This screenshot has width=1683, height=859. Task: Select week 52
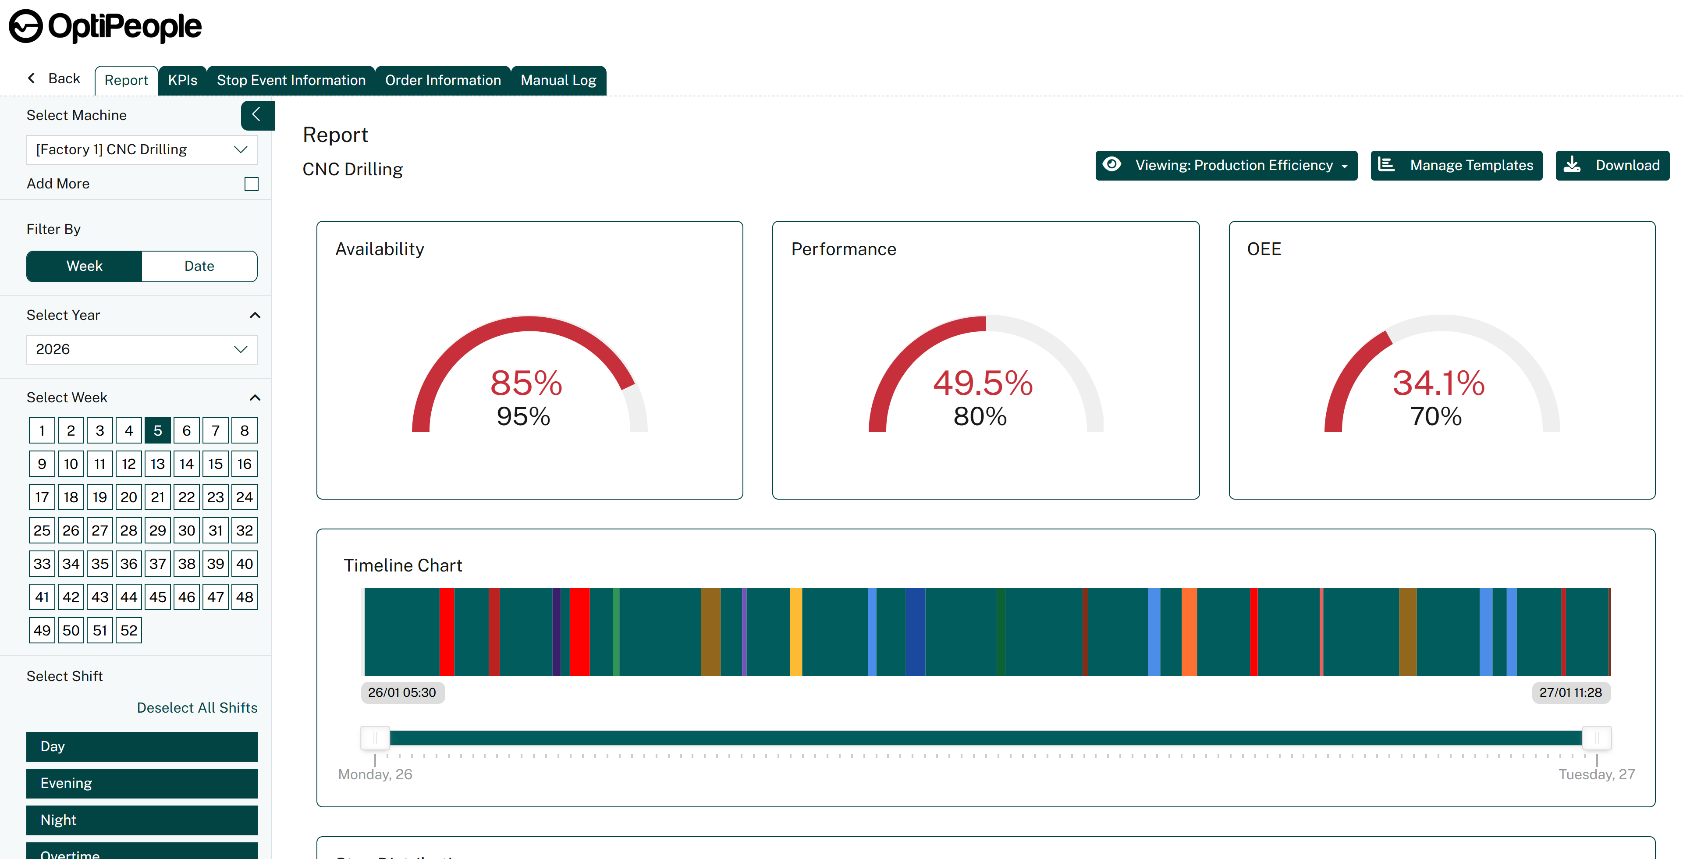129,630
